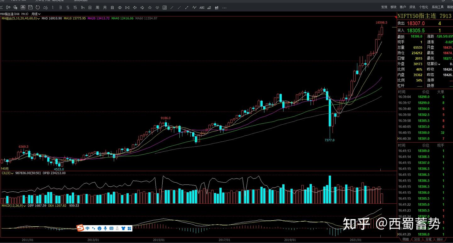Click the Sogou input method S logo
This screenshot has height=243, width=453.
coord(80,228)
